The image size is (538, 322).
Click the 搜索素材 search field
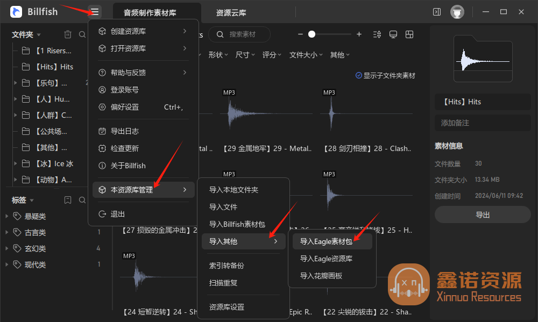pyautogui.click(x=239, y=34)
